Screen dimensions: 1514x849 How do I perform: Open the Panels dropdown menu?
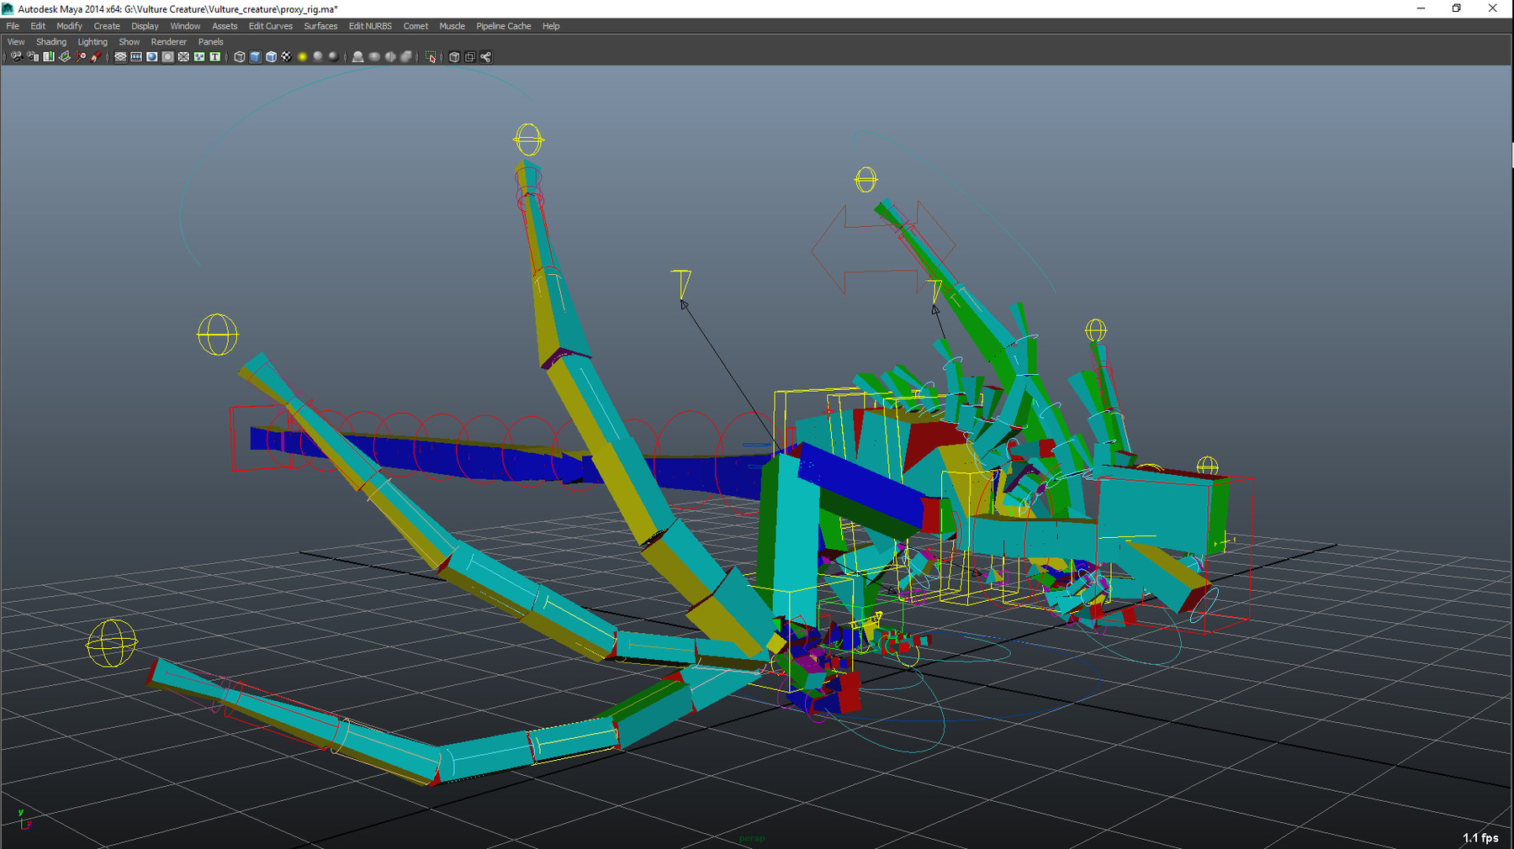pyautogui.click(x=210, y=42)
